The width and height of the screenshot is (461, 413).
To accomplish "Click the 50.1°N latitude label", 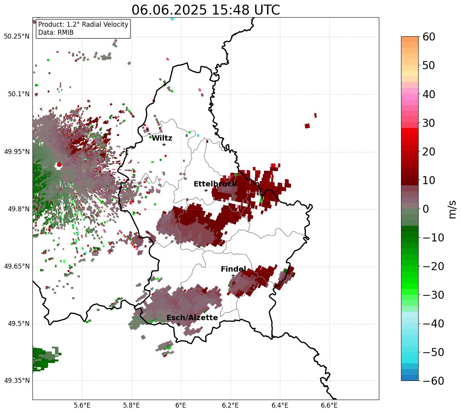I will point(18,94).
